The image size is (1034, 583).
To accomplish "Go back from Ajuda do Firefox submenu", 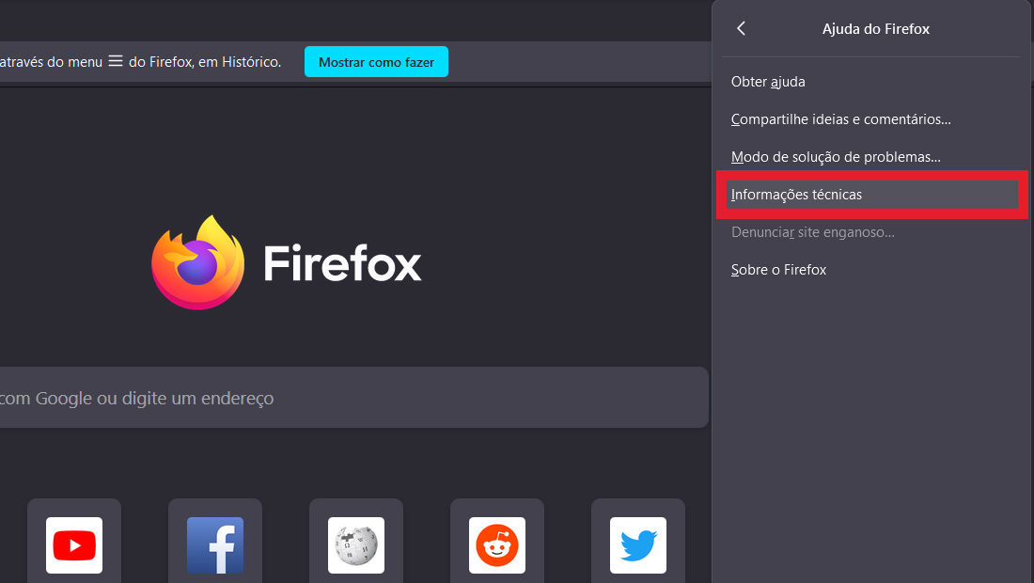I will (x=742, y=28).
